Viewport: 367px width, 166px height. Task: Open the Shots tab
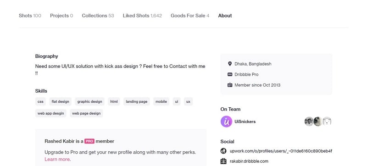pyautogui.click(x=30, y=16)
